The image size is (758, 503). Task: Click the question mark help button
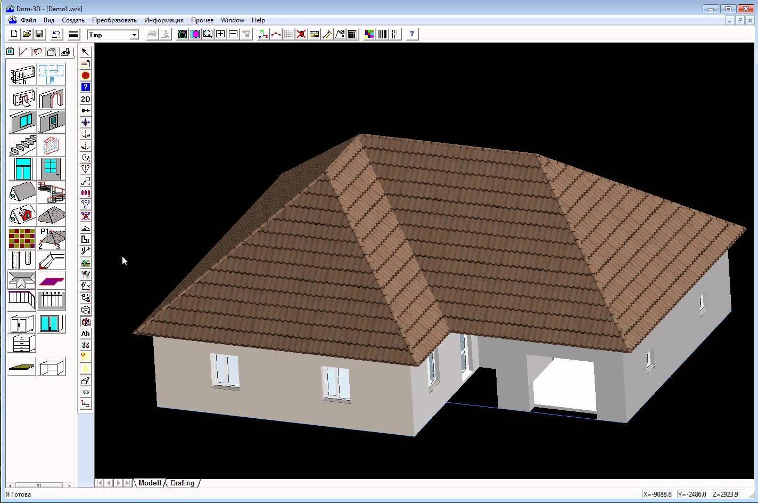412,34
